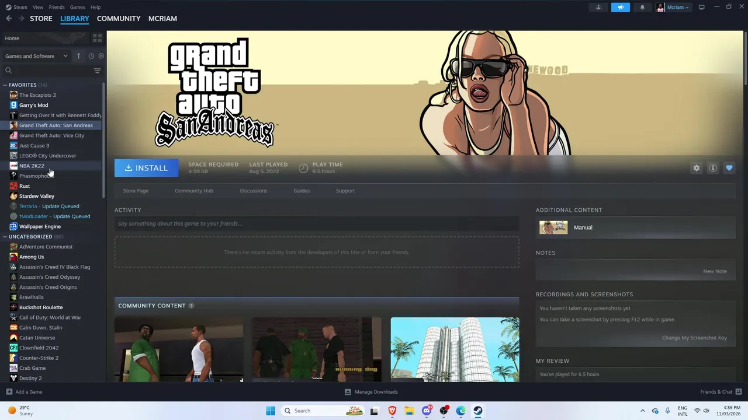
Task: Select Stardew Valley in library list
Action: 37,196
